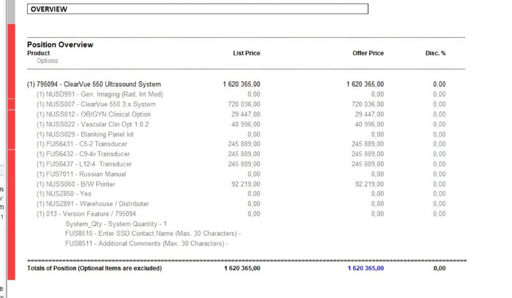Click the "Options" sub-header under Product
Image resolution: width=512 pixels, height=298 pixels.
coord(47,61)
